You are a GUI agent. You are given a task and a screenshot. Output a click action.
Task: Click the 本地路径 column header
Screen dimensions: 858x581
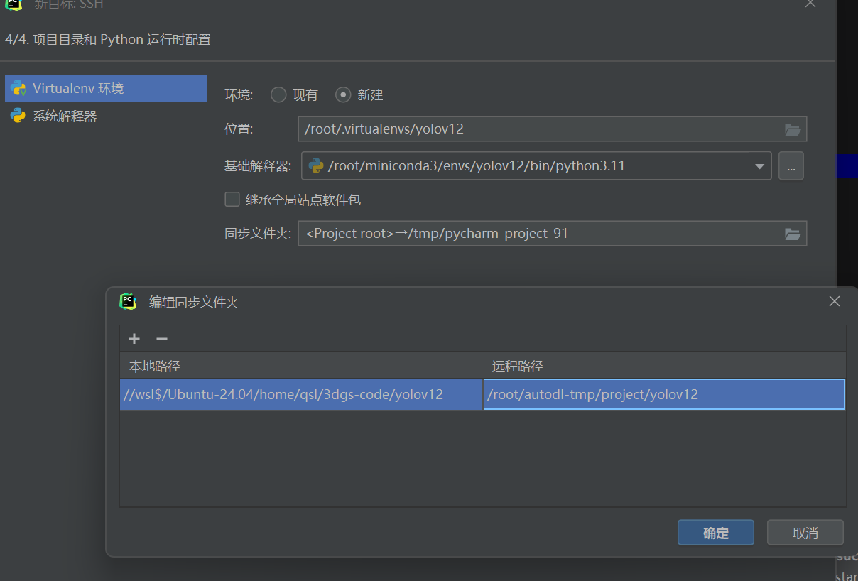[x=302, y=366]
